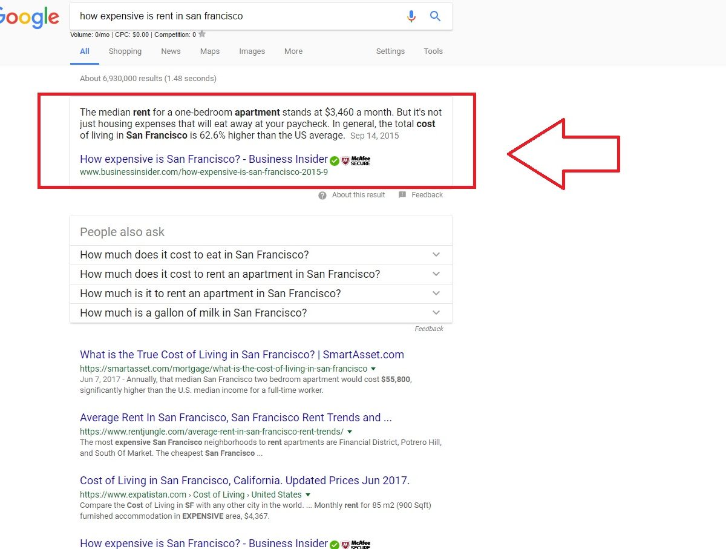Open dropdown arrow next to rentjungle.com URL
This screenshot has height=549, width=726.
(x=350, y=432)
